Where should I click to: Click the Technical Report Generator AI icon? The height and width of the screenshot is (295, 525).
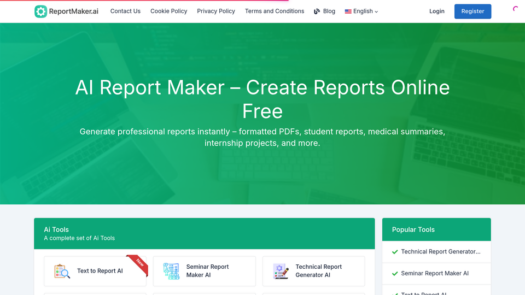281,271
